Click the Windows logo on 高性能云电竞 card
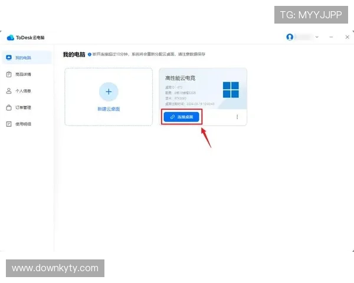354x283 pixels. (231, 90)
